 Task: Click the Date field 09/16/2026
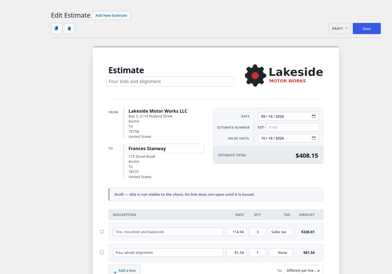(288, 116)
